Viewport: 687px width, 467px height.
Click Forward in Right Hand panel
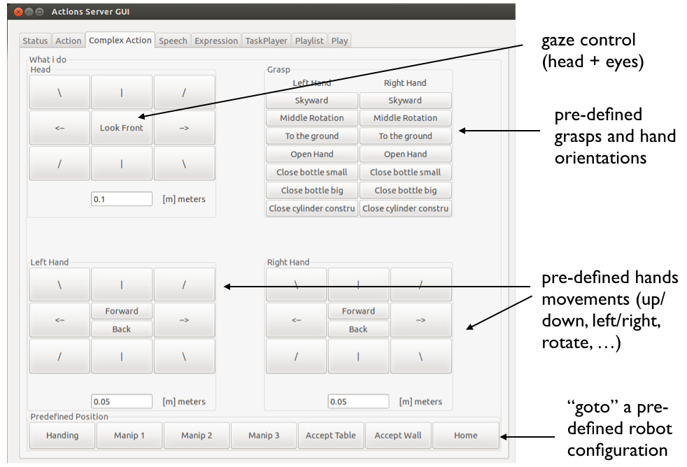tap(358, 311)
